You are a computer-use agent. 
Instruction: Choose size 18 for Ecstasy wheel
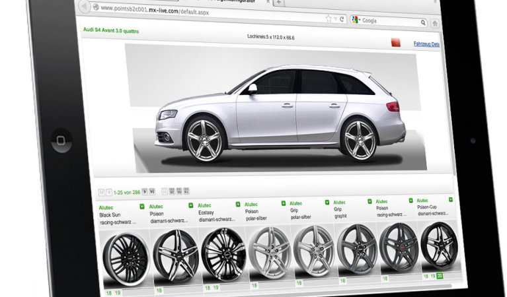pos(208,288)
